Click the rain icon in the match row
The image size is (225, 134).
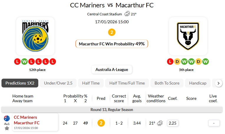[x=160, y=123]
